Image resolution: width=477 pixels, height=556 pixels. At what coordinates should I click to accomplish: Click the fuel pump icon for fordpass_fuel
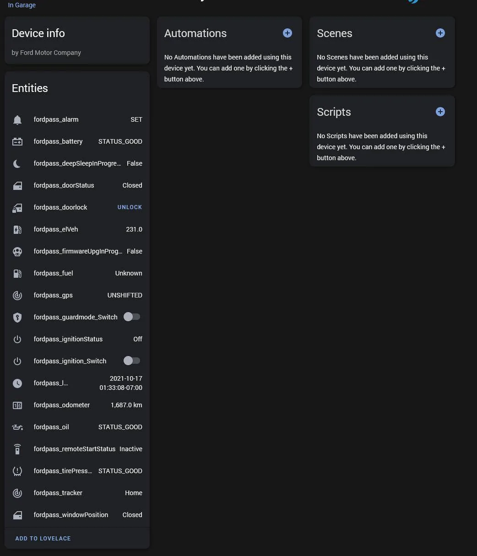(17, 273)
